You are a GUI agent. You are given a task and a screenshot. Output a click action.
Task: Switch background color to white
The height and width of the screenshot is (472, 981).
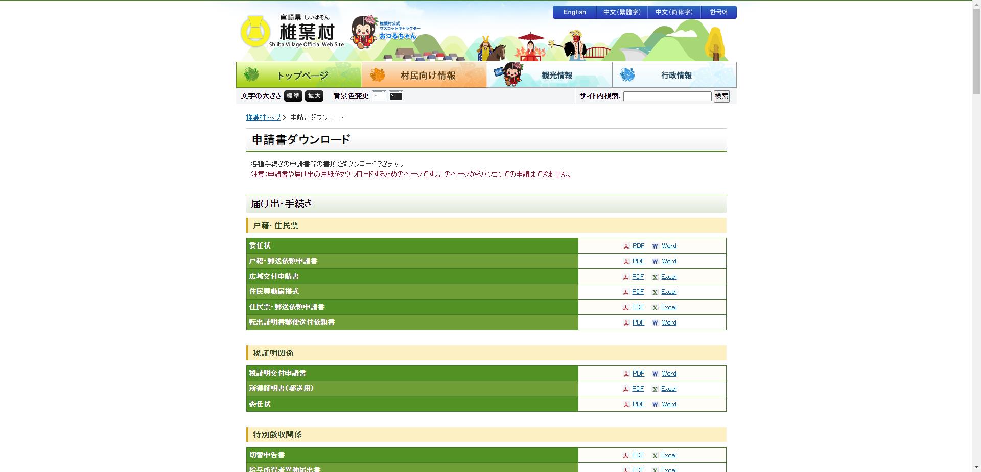click(x=379, y=96)
